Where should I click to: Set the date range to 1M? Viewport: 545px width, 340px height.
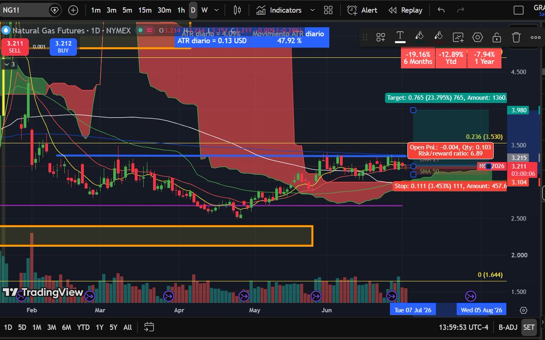point(36,327)
